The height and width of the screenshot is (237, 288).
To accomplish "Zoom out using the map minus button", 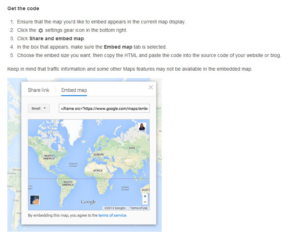I will point(145,202).
